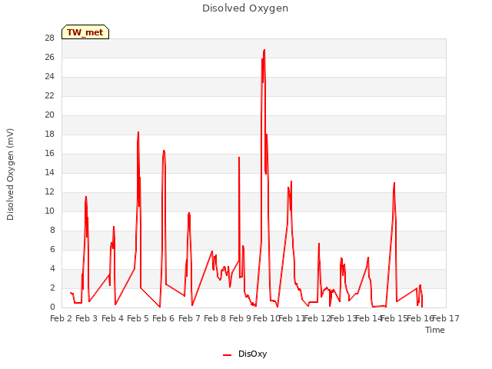Click the Feb 17 x-axis tick label
The image size is (492, 369).
[446, 318]
